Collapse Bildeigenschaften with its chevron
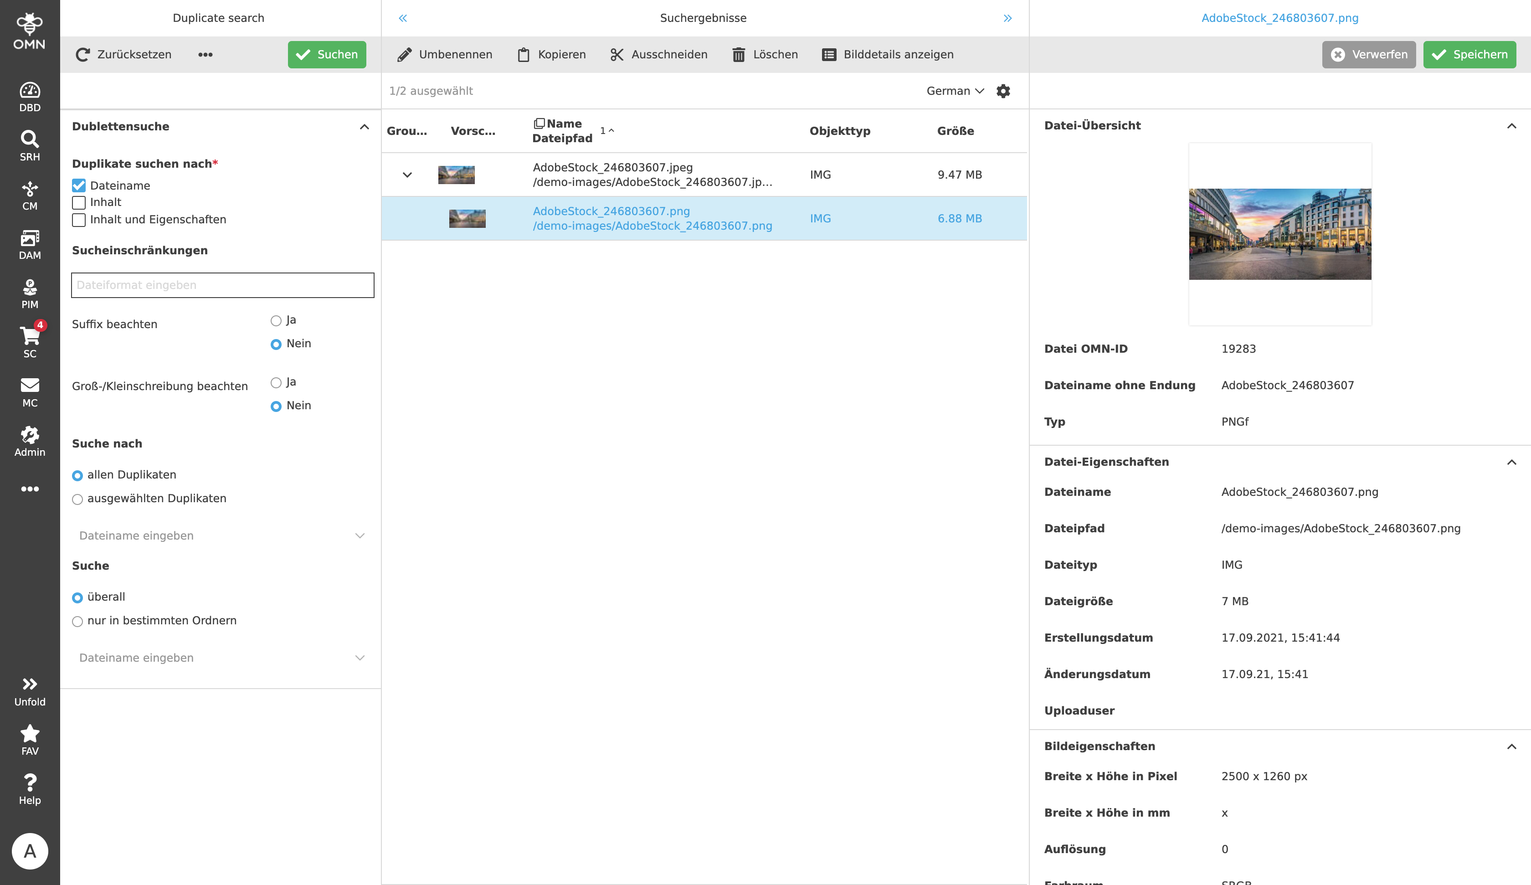The image size is (1531, 885). 1512,746
